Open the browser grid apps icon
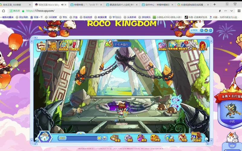The height and width of the screenshot is (151, 242). [x=239, y=11]
